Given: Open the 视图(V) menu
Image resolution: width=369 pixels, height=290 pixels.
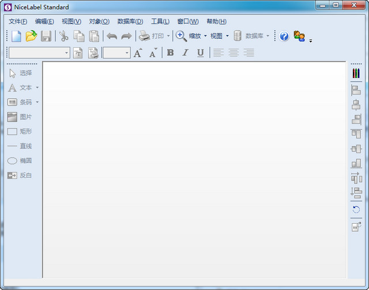Looking at the screenshot, I should click(x=71, y=21).
